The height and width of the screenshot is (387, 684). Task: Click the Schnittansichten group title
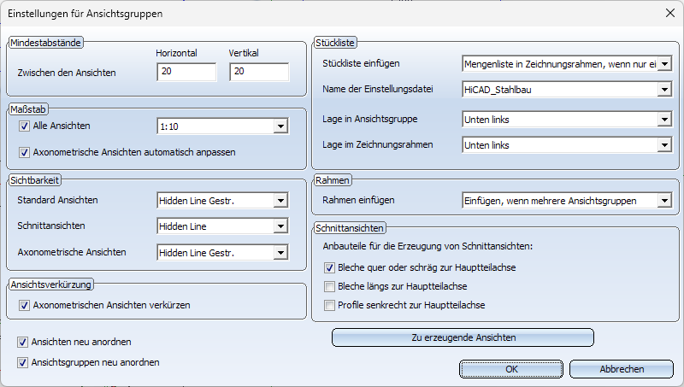point(349,228)
